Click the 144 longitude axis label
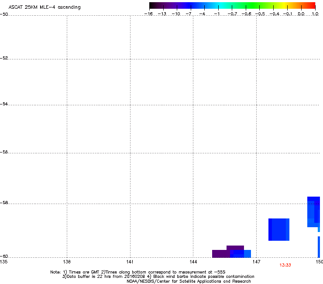The image size is (323, 284). coord(193,262)
